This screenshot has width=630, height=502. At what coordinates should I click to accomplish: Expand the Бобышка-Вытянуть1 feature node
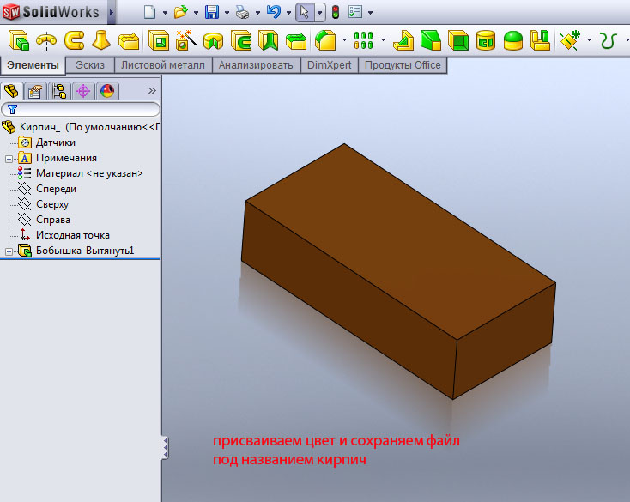pyautogui.click(x=9, y=251)
